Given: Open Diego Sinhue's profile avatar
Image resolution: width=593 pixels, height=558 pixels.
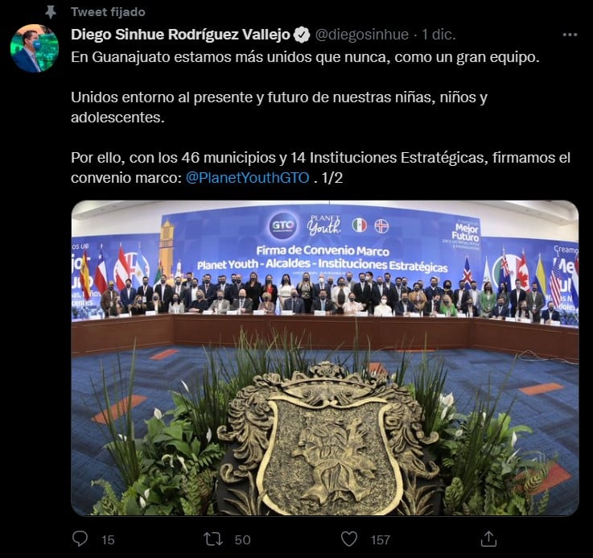Looking at the screenshot, I should 35,48.
